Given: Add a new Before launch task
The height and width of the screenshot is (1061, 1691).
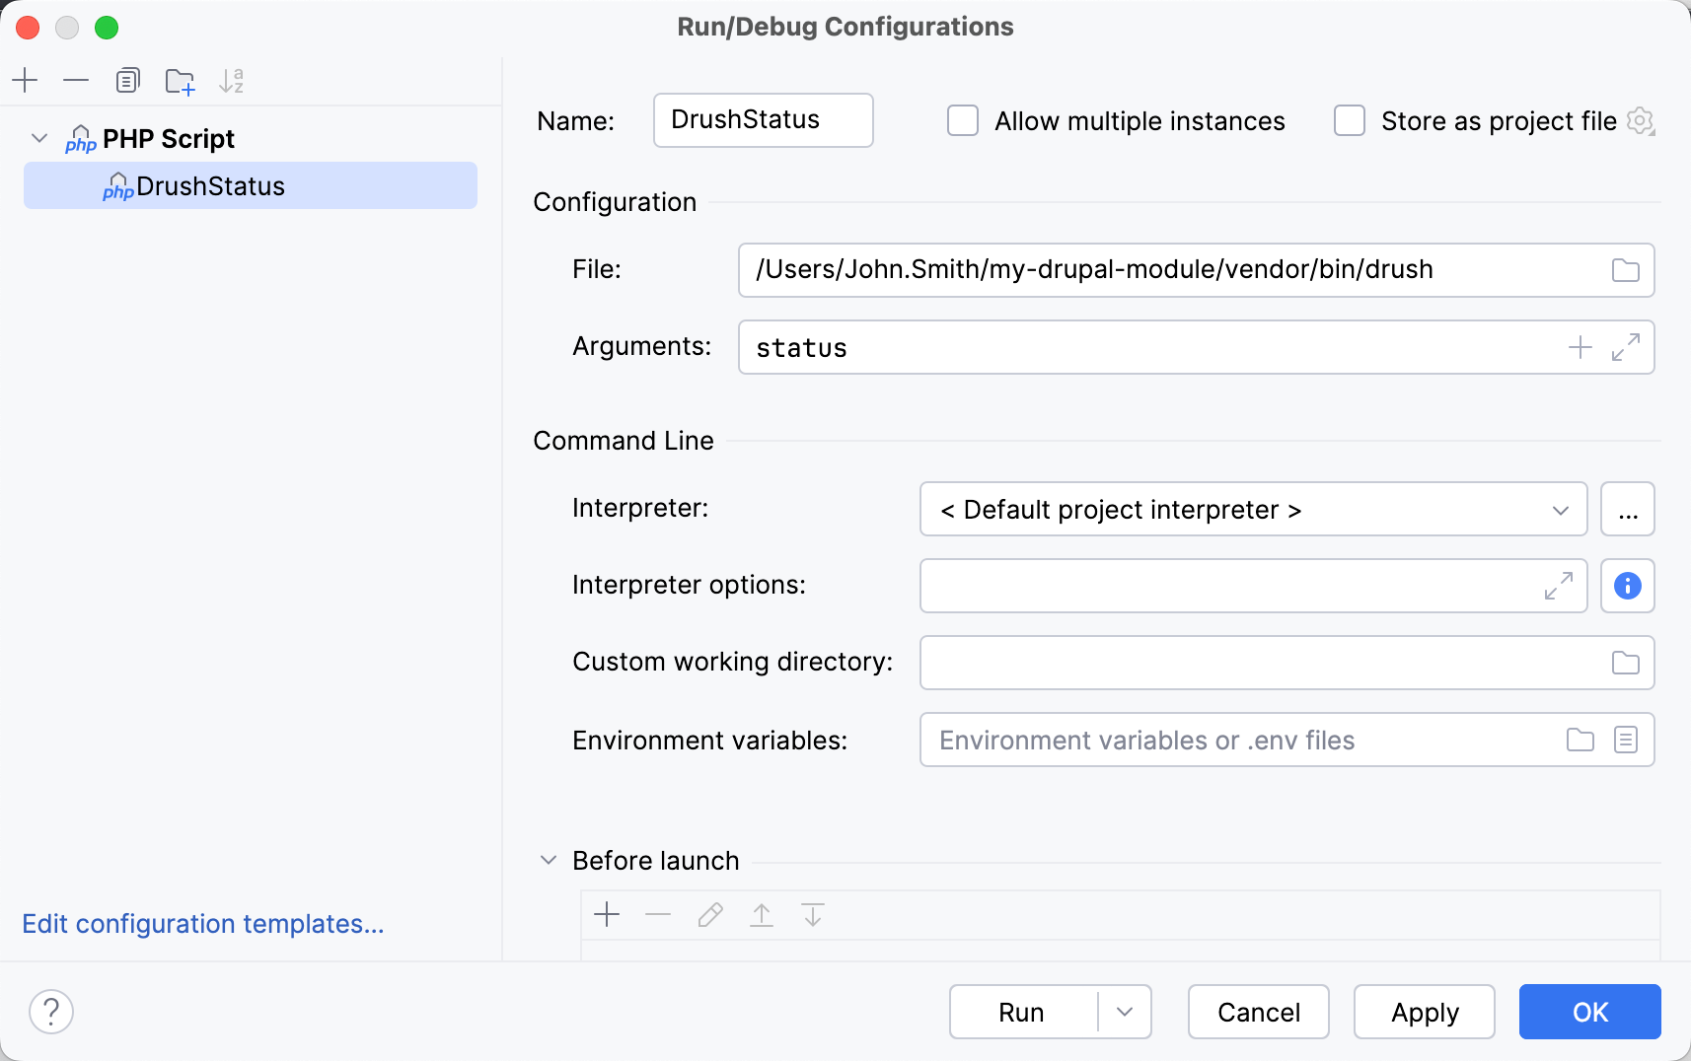Looking at the screenshot, I should click(606, 915).
